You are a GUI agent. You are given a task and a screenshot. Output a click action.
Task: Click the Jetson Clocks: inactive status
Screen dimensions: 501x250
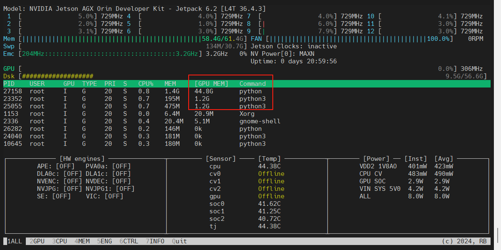294,46
